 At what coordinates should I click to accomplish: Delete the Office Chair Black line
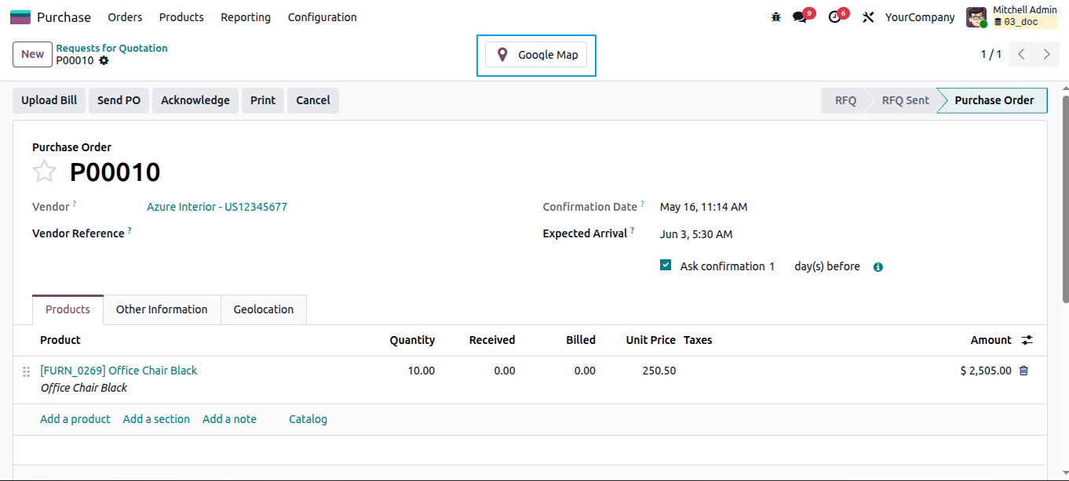[1023, 371]
